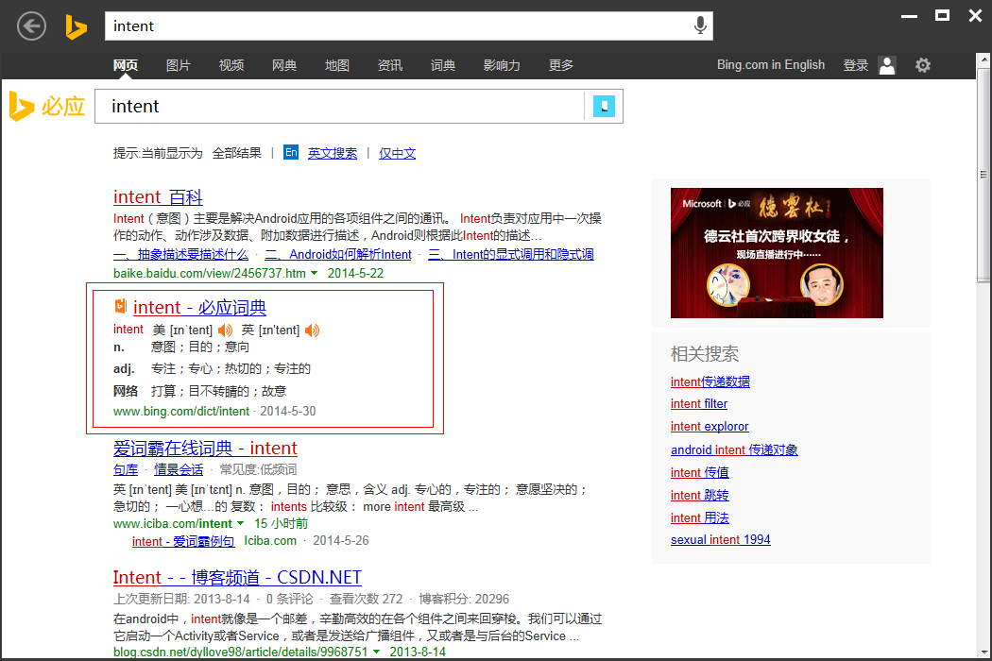Open the 更多 menu
The image size is (992, 661).
pyautogui.click(x=561, y=65)
